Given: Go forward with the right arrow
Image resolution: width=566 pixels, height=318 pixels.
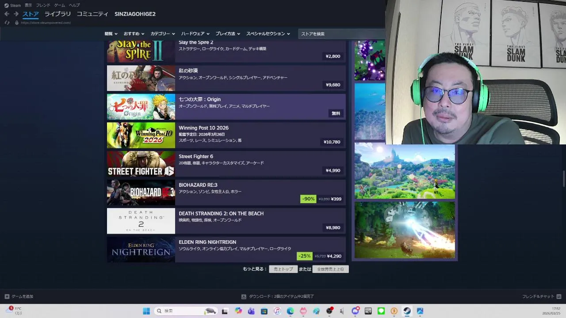Looking at the screenshot, I should coord(16,14).
